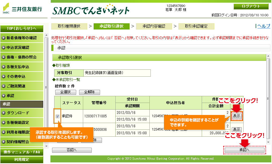Click the 管理番号 column header
272x164 pixels.
point(99,103)
